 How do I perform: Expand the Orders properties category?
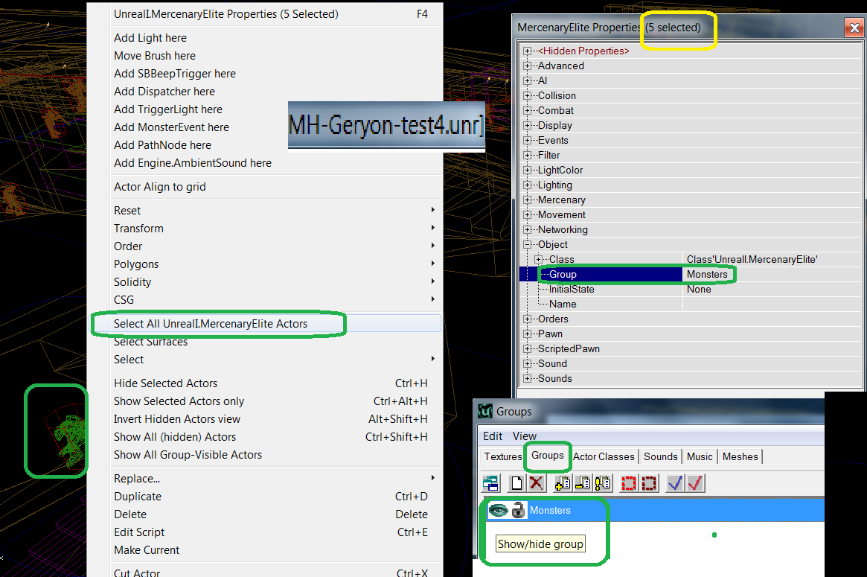(x=527, y=319)
